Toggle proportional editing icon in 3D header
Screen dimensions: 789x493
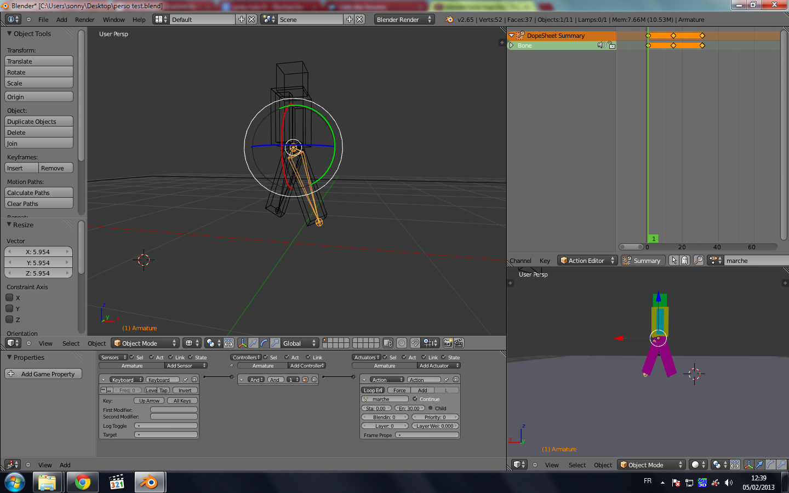pos(402,343)
